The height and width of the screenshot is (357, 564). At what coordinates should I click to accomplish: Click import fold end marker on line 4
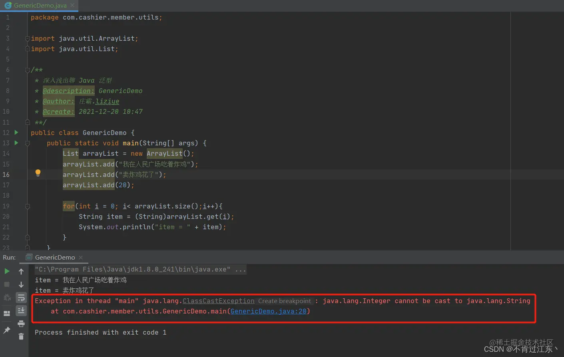(27, 49)
